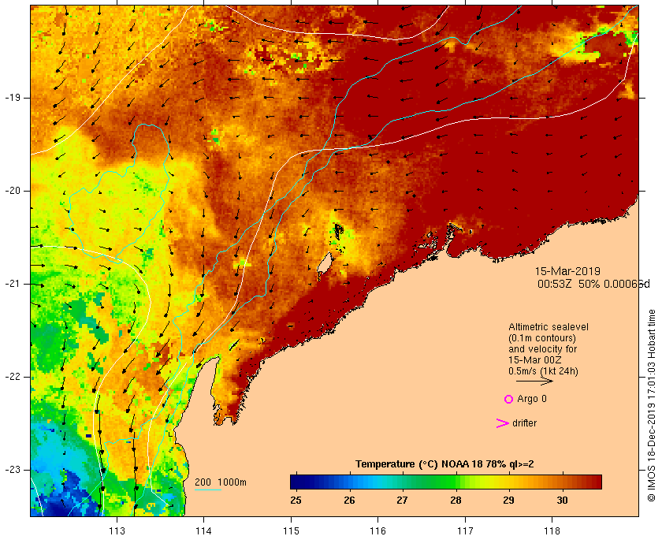Click the Temperature NOAA 18 colorbar title

[x=444, y=464]
